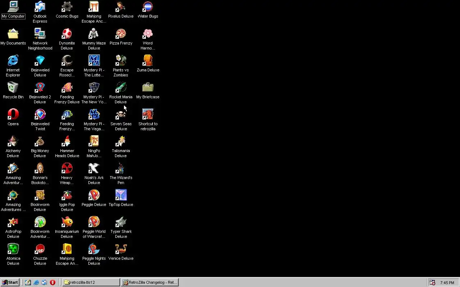Click the Atomica Deluxe shortcut icon
The image size is (460, 287).
click(x=13, y=249)
